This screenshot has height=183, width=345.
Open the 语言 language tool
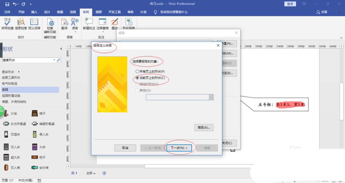click(x=75, y=24)
